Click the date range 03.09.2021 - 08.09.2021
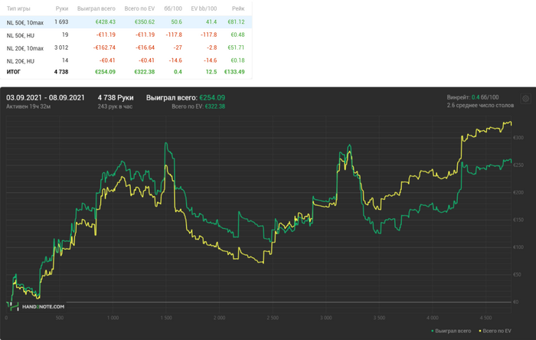The height and width of the screenshot is (340, 536). pos(45,98)
